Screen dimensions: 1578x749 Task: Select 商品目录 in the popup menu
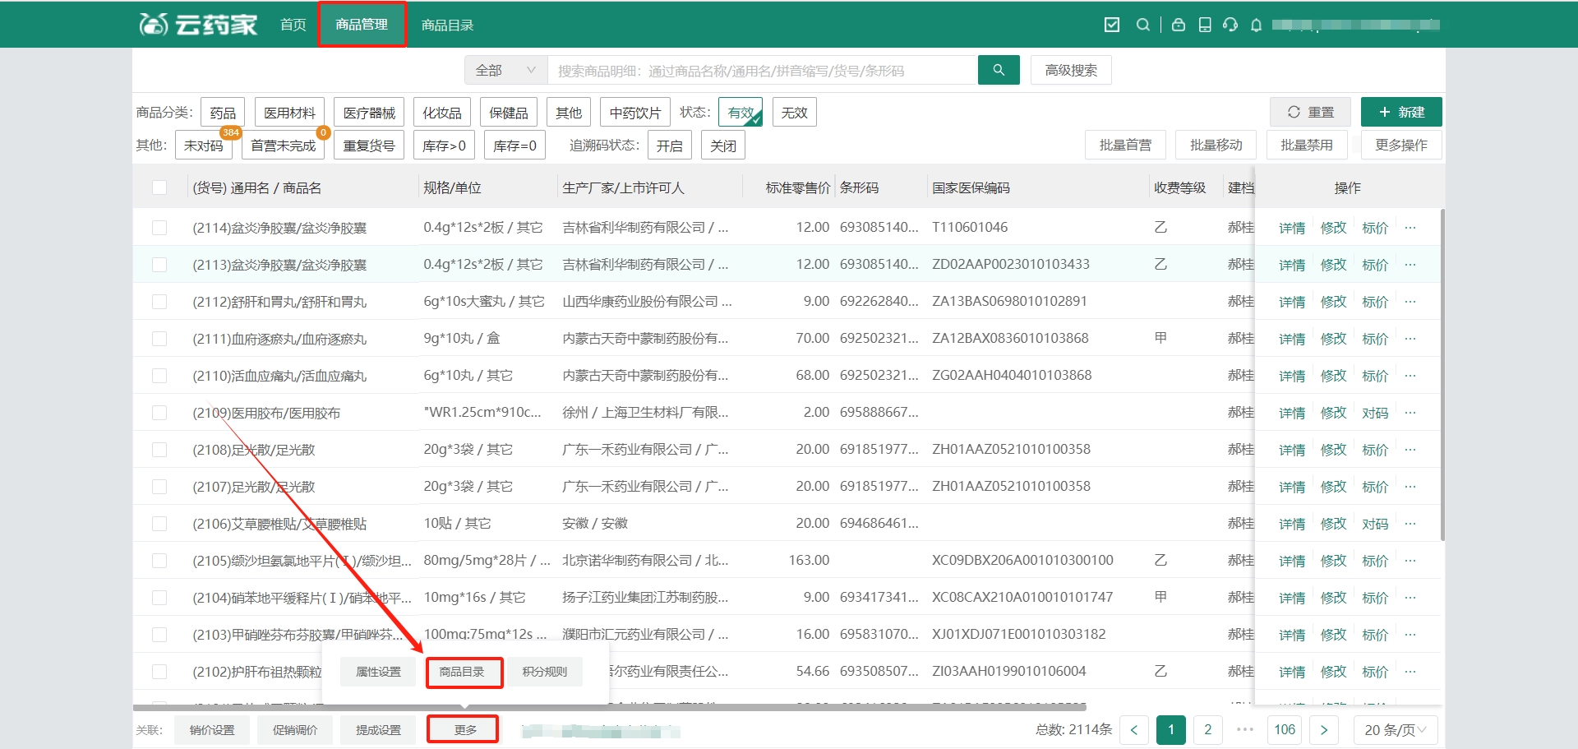pyautogui.click(x=463, y=672)
